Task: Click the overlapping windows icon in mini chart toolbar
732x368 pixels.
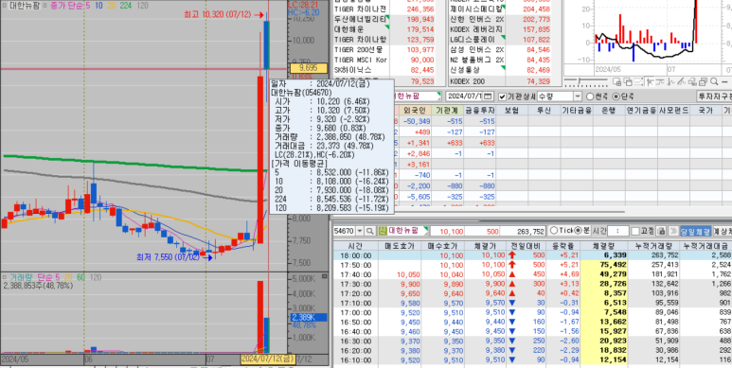Action: (628, 81)
